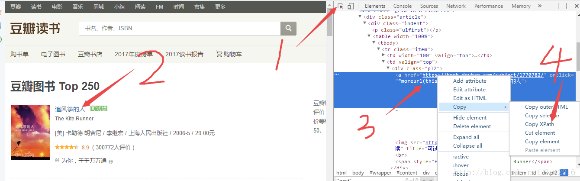Open 小组 in top navigation

[119, 6]
